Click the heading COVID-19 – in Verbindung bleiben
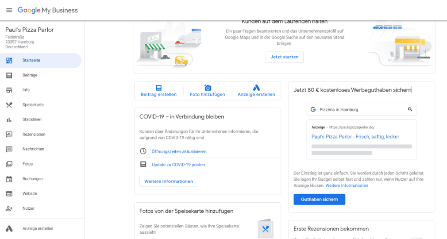The height and width of the screenshot is (239, 447). pos(181,117)
